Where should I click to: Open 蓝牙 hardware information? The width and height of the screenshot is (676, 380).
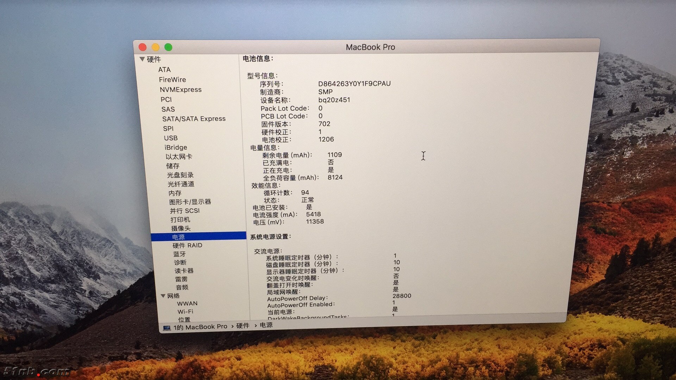(x=179, y=254)
